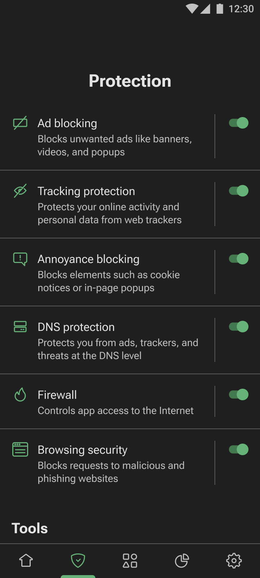Screen dimensions: 260x578
Task: Switch off DNS protection
Action: pyautogui.click(x=239, y=327)
